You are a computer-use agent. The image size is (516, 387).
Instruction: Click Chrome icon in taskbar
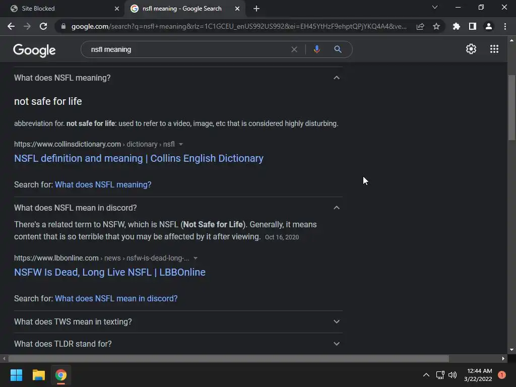[x=61, y=375]
